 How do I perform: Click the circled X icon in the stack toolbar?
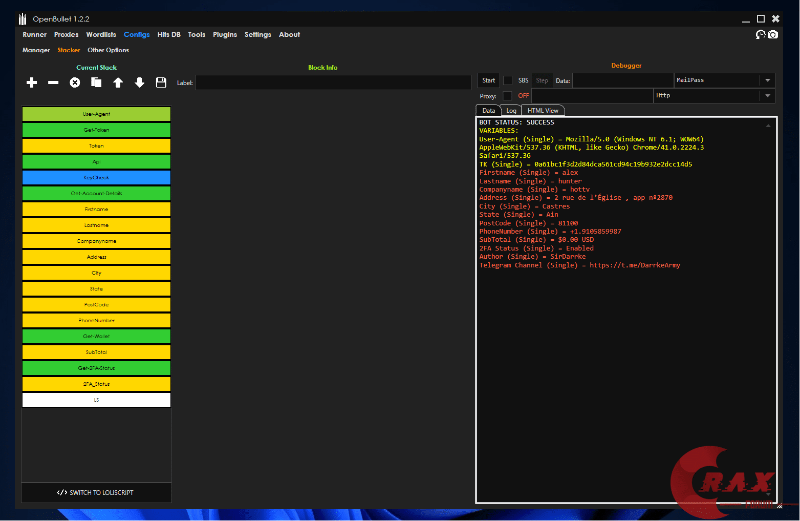coord(75,82)
